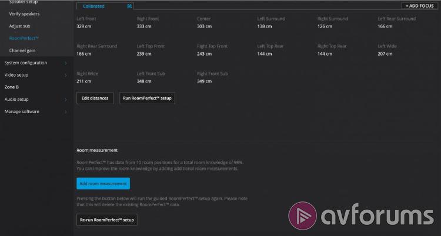Image resolution: width=441 pixels, height=236 pixels.
Task: Select Right Top Front 243 cm value
Action: (x=204, y=54)
